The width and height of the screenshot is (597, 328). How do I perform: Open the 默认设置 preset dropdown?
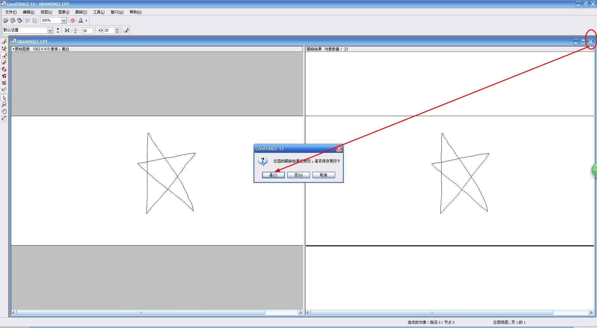(x=50, y=30)
